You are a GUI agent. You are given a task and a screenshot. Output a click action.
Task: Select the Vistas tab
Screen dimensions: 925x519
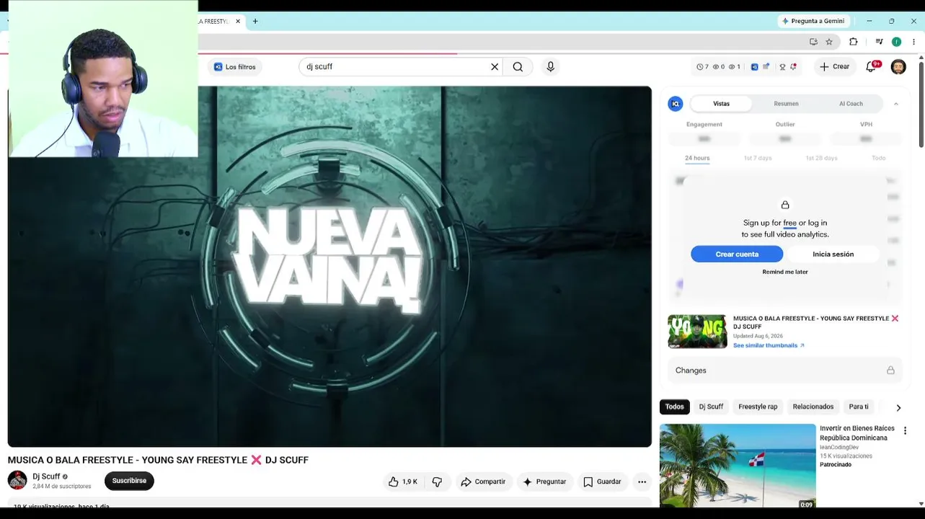[721, 104]
